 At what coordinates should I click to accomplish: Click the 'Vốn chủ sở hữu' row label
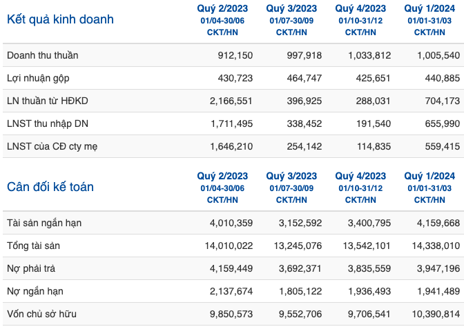[41, 314]
